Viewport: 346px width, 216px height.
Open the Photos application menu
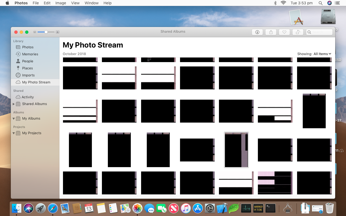pyautogui.click(x=21, y=3)
